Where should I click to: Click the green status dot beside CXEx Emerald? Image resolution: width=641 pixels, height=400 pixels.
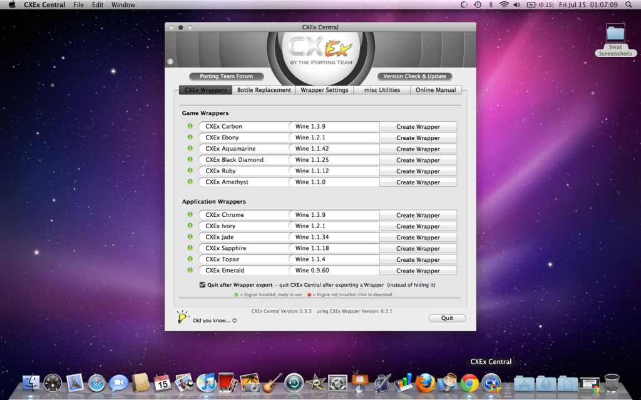click(190, 270)
